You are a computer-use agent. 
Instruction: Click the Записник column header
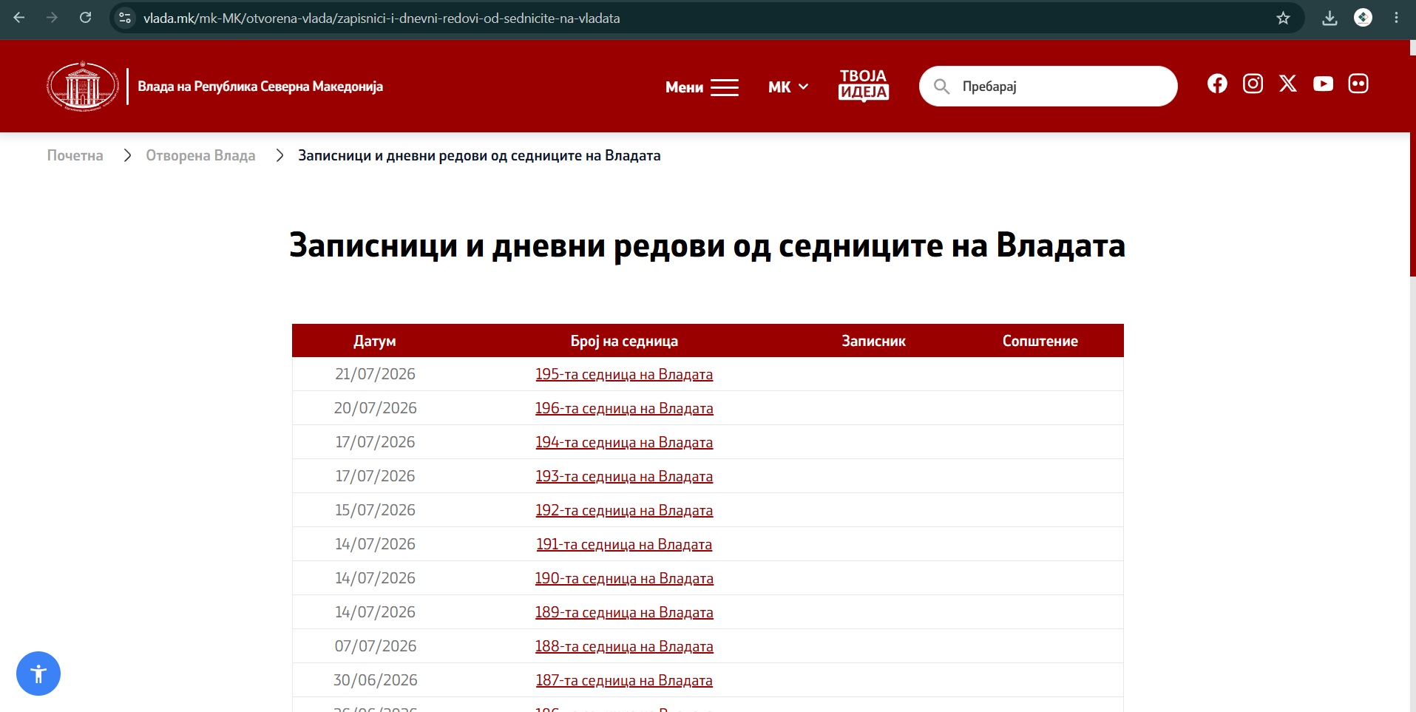[x=873, y=341]
